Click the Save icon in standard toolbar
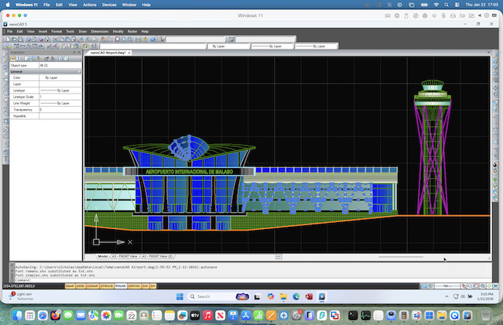This screenshot has height=325, width=503. point(22,39)
